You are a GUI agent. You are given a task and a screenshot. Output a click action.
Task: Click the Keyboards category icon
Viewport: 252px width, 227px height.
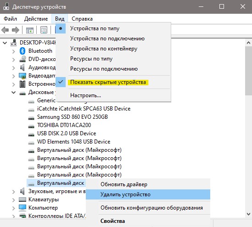tap(22, 199)
